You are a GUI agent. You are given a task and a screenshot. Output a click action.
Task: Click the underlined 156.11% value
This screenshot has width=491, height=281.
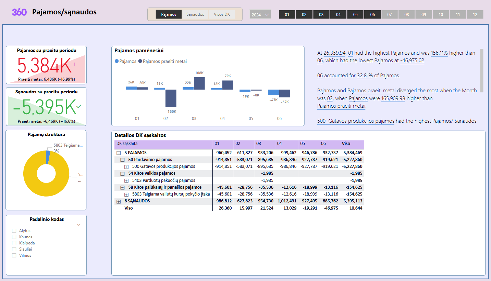point(439,53)
